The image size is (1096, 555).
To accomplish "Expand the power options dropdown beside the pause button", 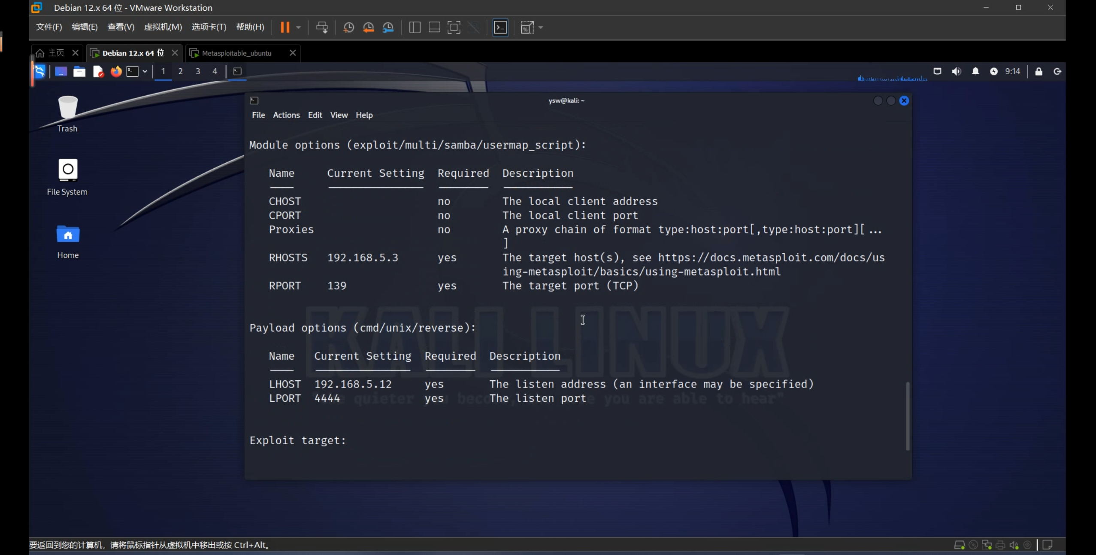I will (x=299, y=27).
